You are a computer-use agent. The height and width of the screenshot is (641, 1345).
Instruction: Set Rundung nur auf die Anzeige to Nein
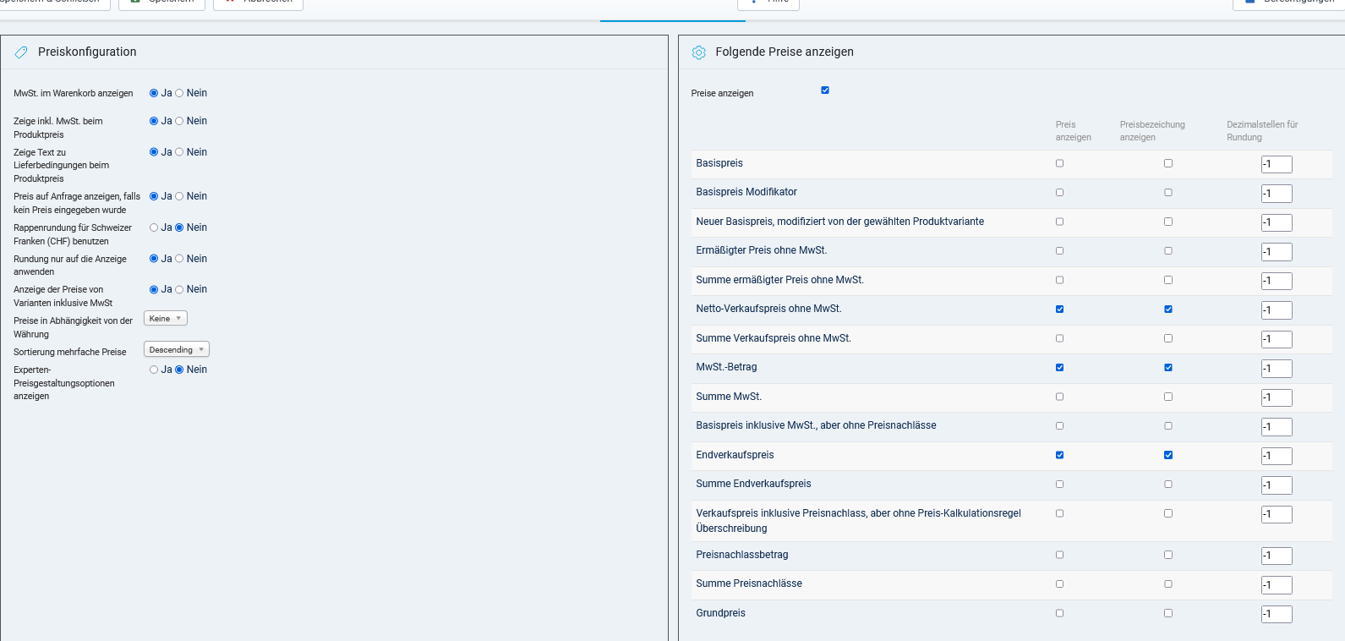point(179,259)
